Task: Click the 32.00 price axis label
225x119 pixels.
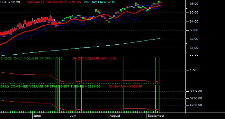Action: [x=194, y=39]
